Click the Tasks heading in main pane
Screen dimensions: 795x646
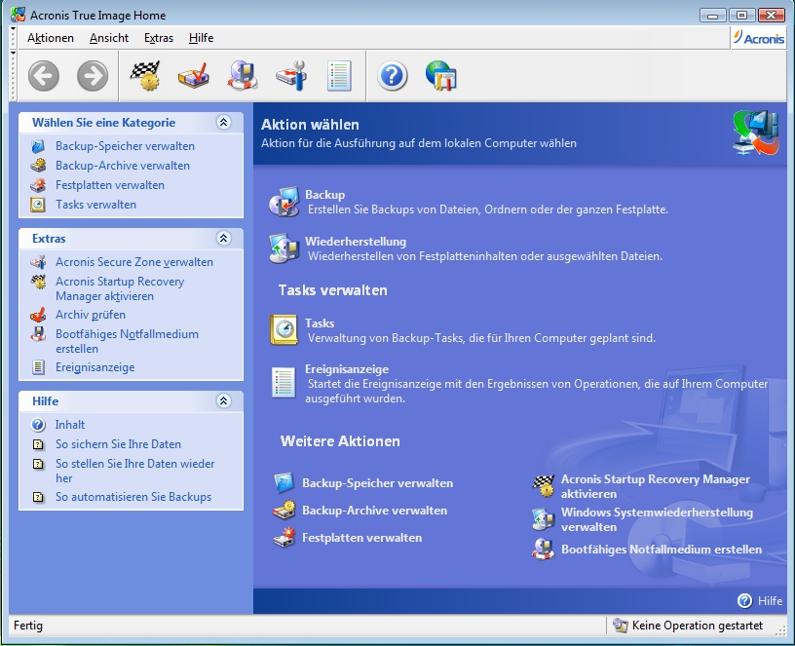click(x=320, y=323)
